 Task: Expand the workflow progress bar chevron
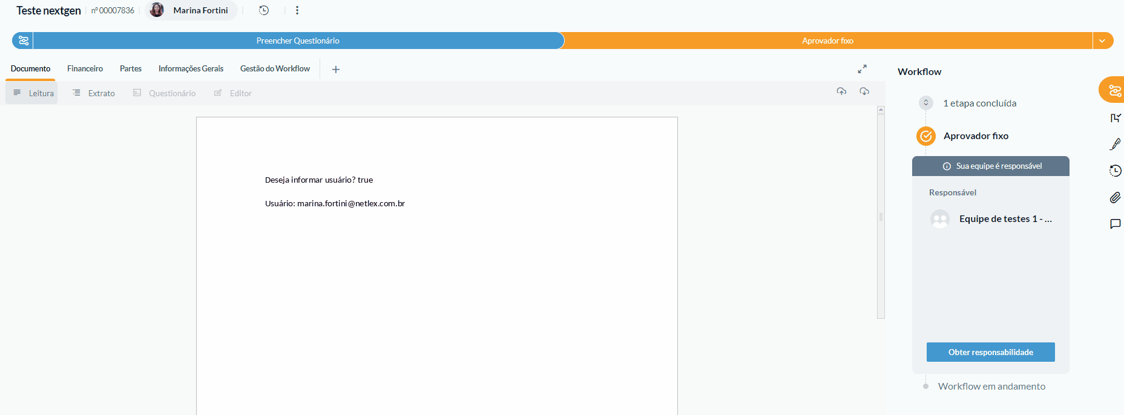[1102, 41]
